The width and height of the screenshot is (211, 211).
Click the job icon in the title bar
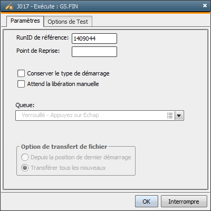tap(9, 6)
